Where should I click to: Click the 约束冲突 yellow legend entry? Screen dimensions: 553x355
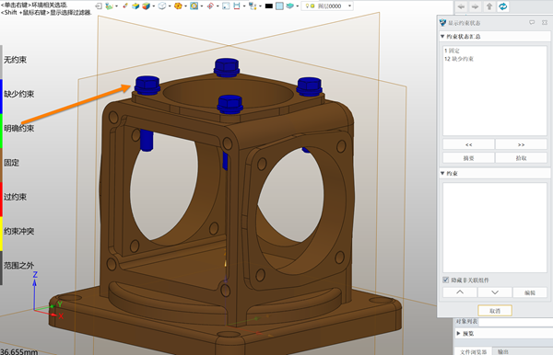click(18, 231)
